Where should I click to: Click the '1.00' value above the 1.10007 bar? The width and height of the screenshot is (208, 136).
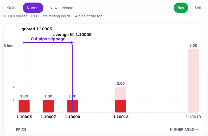tap(48, 96)
